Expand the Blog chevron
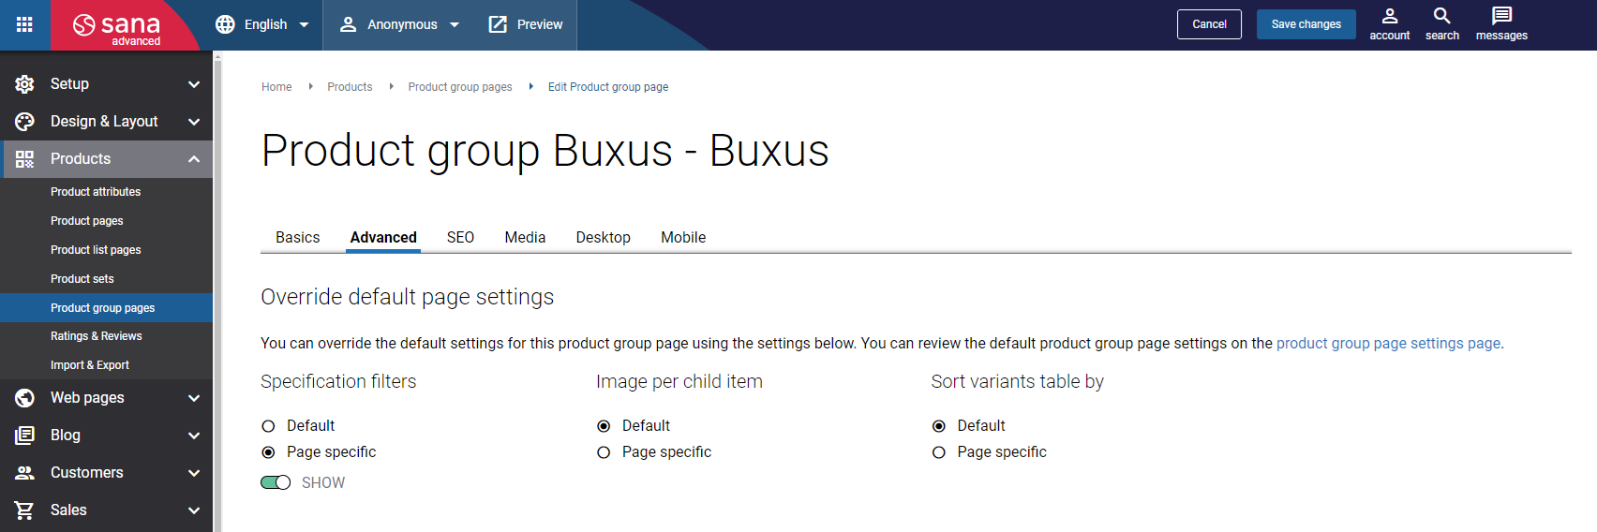This screenshot has height=532, width=1597. [194, 436]
